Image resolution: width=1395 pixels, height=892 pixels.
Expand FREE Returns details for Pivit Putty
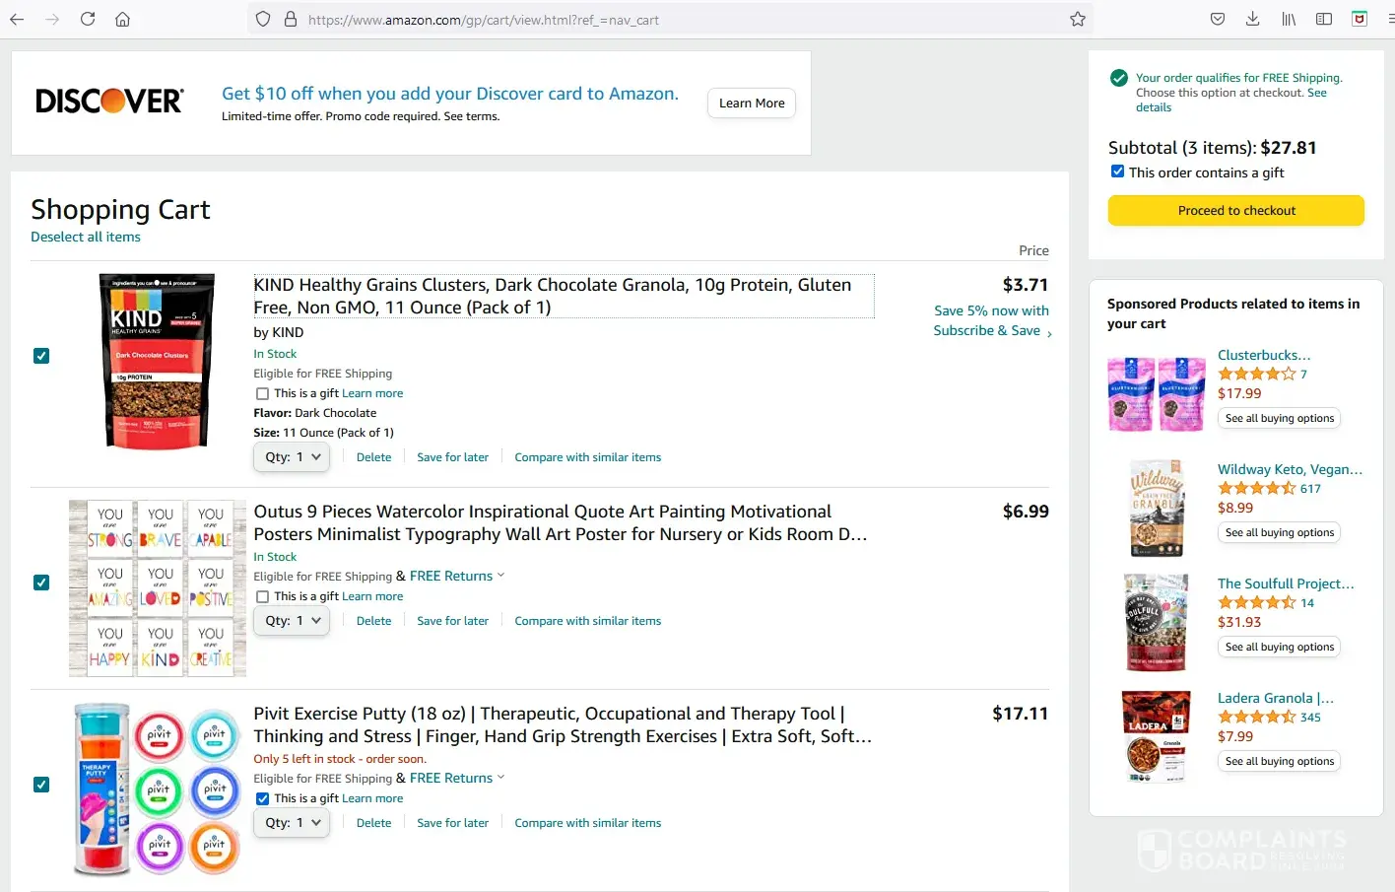tap(500, 778)
